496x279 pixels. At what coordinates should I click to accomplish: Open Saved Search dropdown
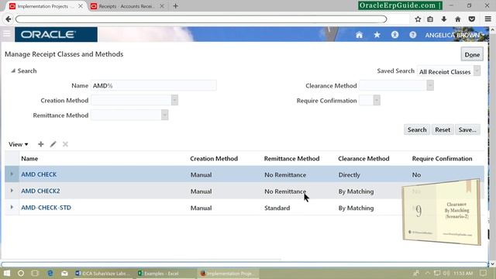(x=477, y=71)
